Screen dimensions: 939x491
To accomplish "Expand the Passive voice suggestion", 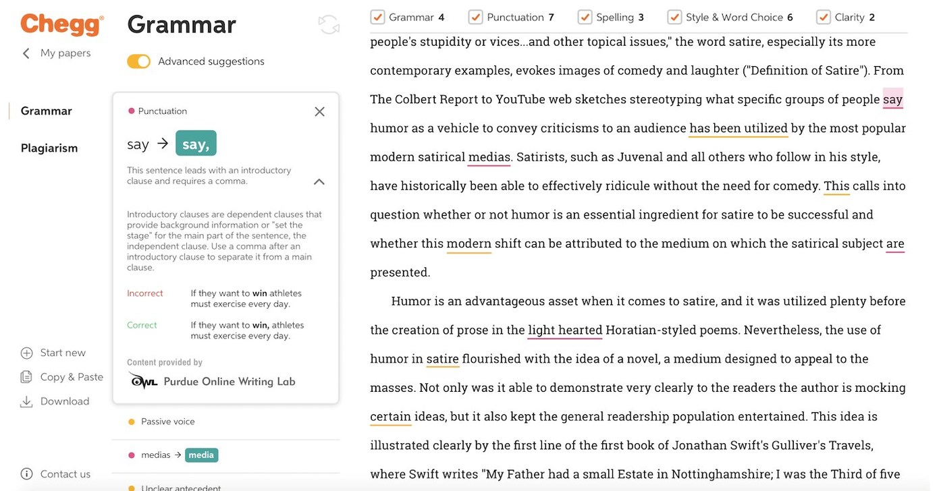I will point(226,422).
